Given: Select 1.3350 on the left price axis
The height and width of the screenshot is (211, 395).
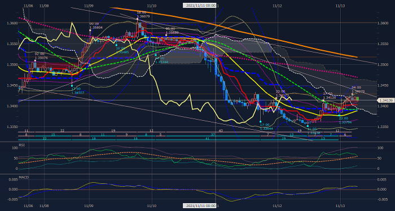Looking at the screenshot, I should tap(13, 126).
